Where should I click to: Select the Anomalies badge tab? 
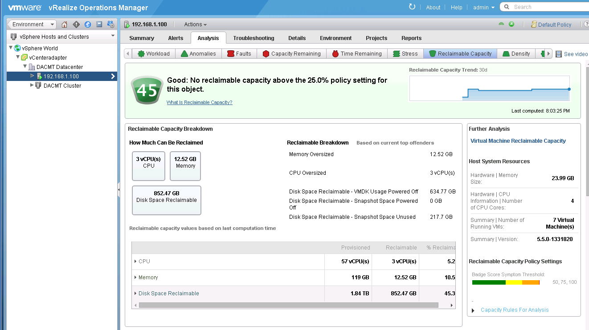198,53
